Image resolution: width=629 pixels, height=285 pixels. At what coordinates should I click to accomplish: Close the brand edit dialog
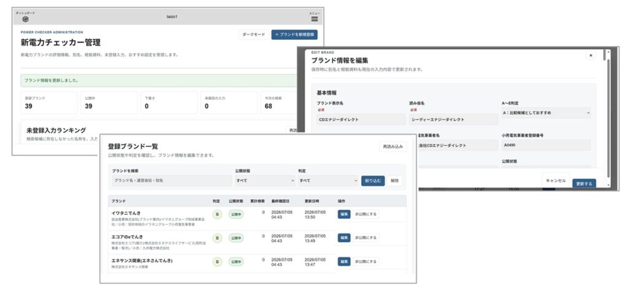590,55
